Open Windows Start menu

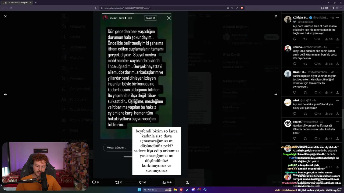click(139, 190)
